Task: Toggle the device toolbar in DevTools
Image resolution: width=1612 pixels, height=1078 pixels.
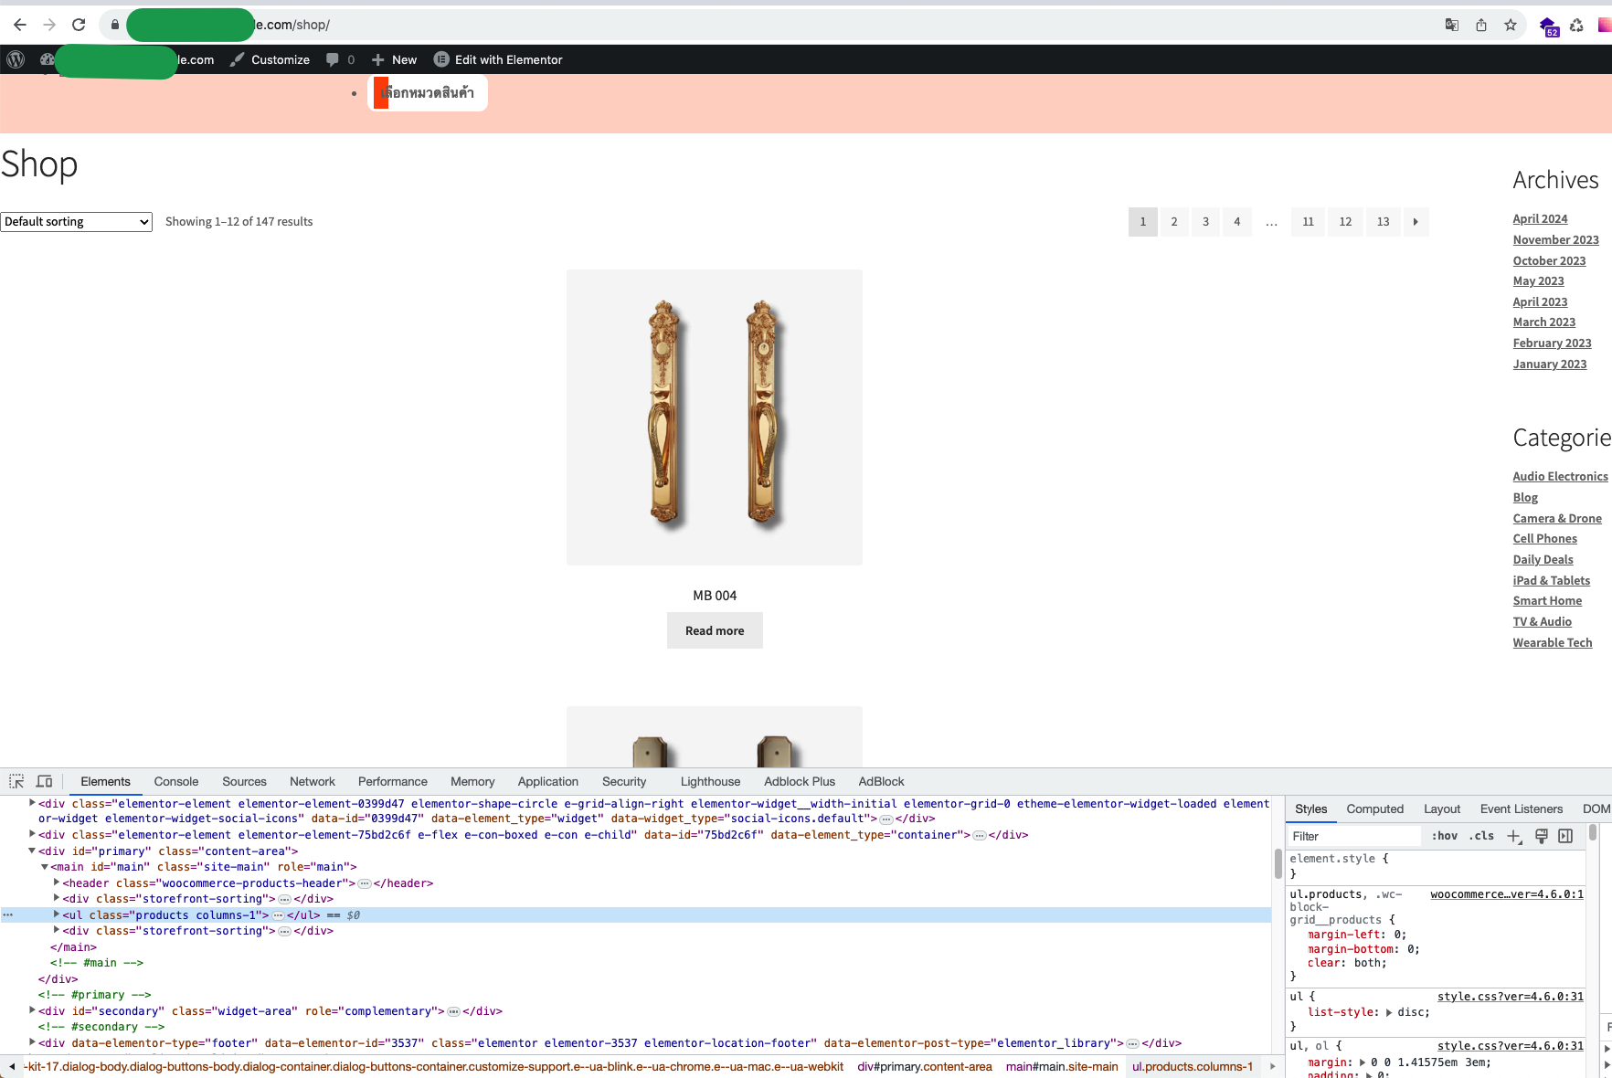Action: [44, 781]
